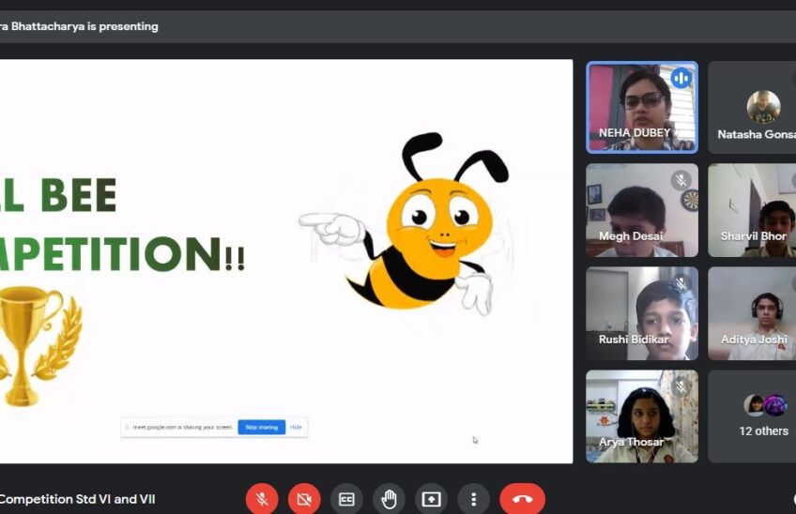Viewport: 796px width, 514px height.
Task: Click the present screen icon
Action: coord(431,499)
